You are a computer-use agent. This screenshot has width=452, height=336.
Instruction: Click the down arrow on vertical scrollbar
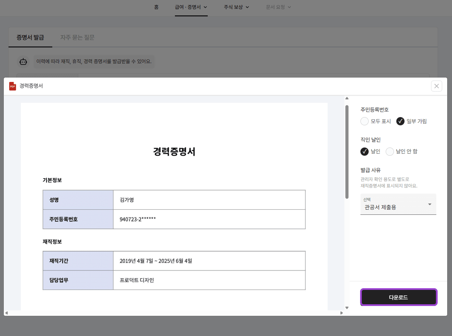pyautogui.click(x=346, y=308)
